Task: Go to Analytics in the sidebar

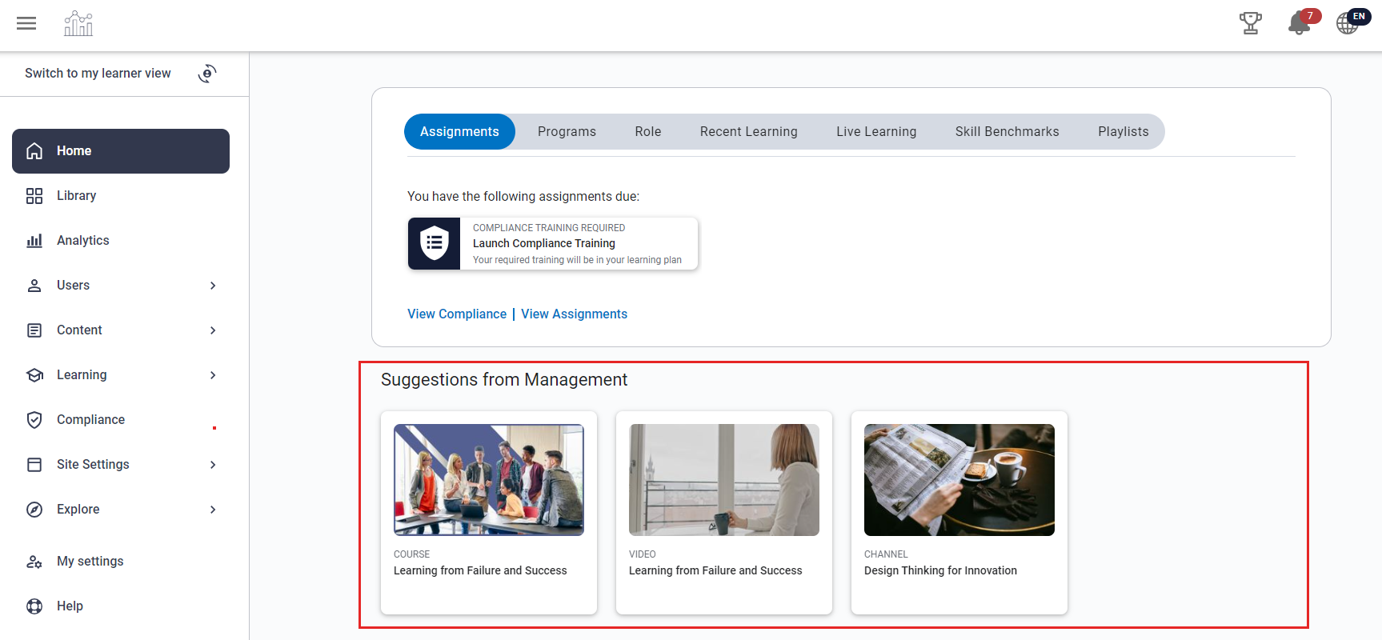Action: (x=82, y=241)
